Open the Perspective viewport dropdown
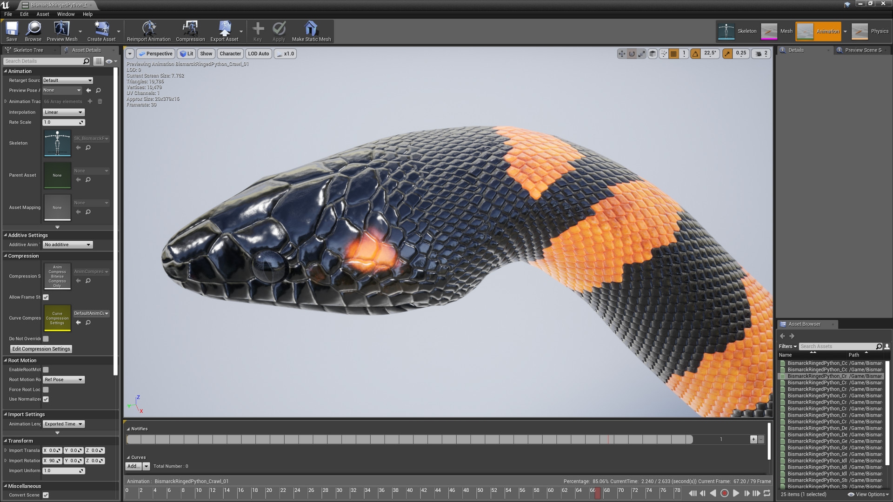 [x=155, y=53]
